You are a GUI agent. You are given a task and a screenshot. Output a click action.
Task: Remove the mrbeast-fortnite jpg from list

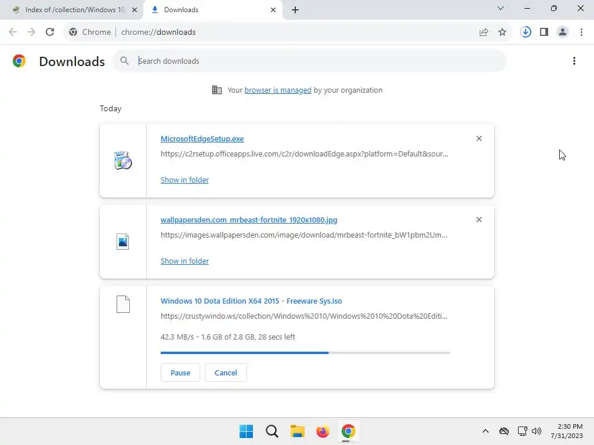(x=479, y=220)
